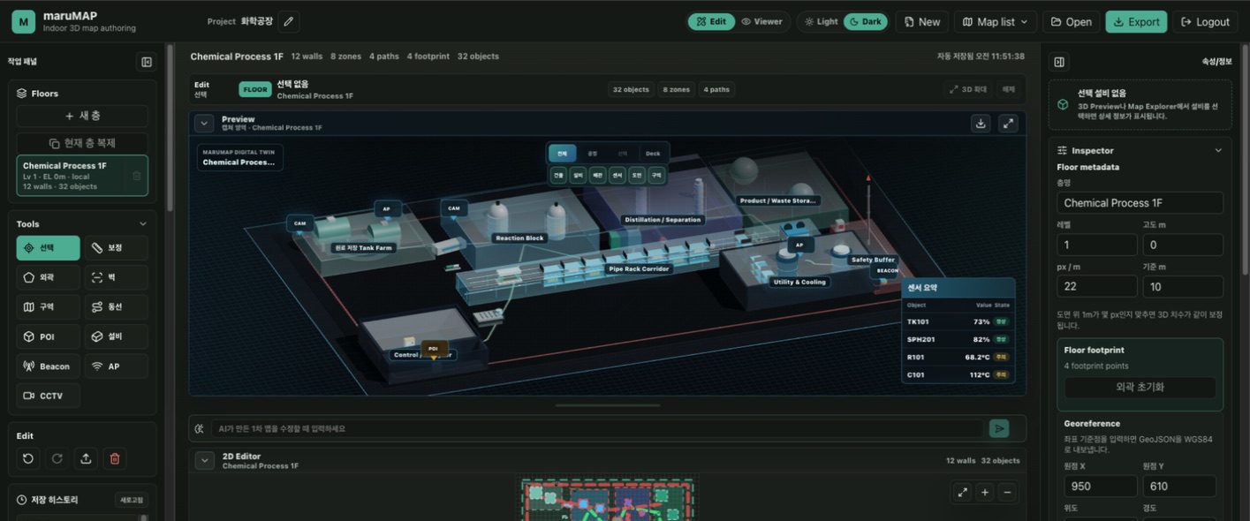
Task: Toggle the 건물 layer filter
Action: point(558,175)
